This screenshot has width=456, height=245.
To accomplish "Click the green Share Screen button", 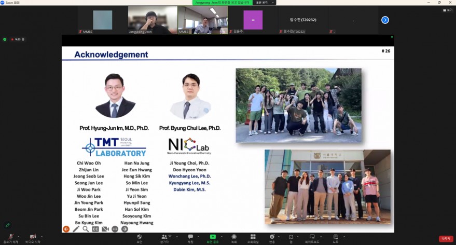I will coord(213,237).
